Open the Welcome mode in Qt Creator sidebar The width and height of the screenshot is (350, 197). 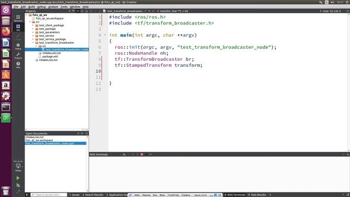click(x=18, y=18)
